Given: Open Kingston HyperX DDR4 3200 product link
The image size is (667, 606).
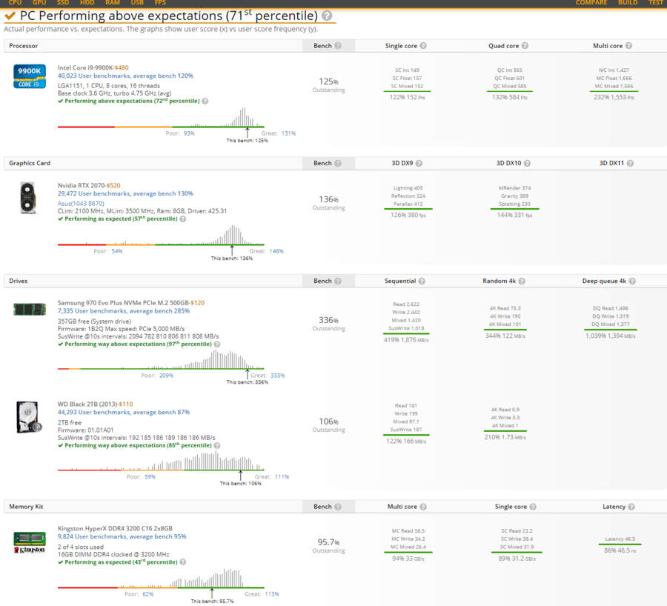Looking at the screenshot, I should point(116,529).
